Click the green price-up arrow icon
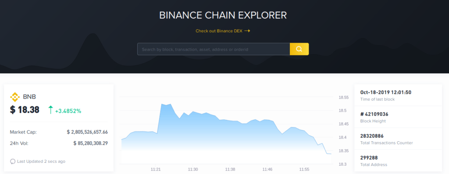449x174 pixels. pos(51,110)
